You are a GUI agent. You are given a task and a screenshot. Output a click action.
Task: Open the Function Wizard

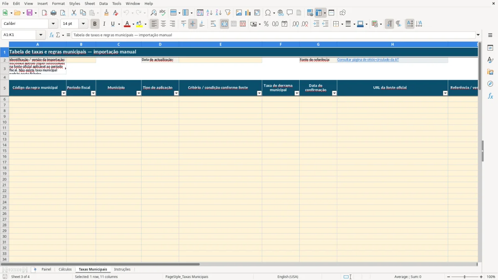click(x=51, y=35)
